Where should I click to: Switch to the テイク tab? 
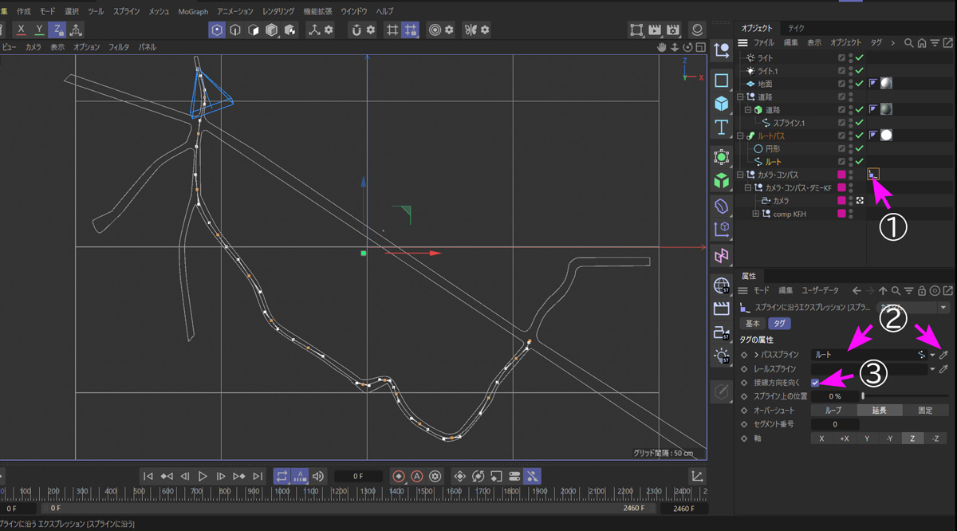click(796, 28)
